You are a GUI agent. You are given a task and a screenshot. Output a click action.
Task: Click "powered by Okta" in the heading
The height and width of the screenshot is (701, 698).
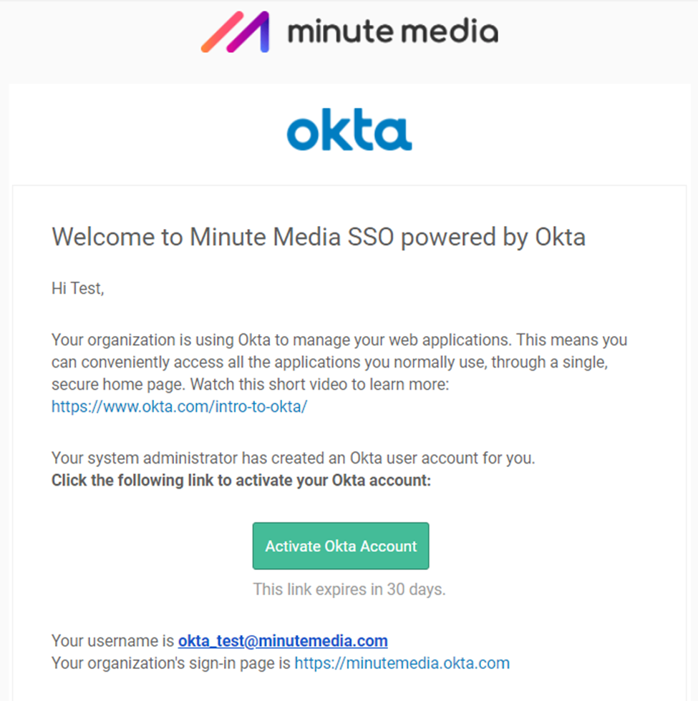(493, 237)
